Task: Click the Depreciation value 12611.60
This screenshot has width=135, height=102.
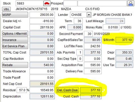Action: (x=42, y=96)
